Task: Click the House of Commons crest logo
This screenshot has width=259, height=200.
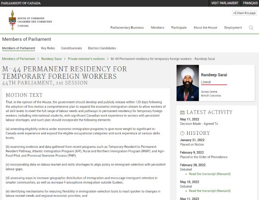Action: [x=12, y=20]
